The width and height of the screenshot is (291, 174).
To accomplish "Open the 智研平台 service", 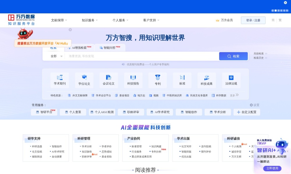I will point(44,112).
